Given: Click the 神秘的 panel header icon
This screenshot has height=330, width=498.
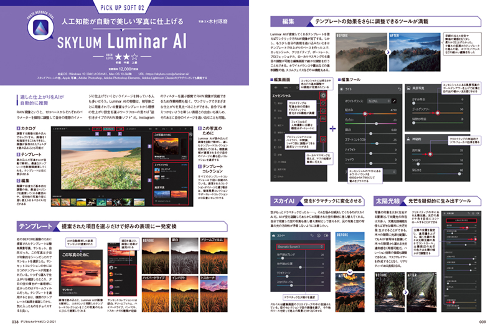Looking at the screenshot, I should click(408, 139).
